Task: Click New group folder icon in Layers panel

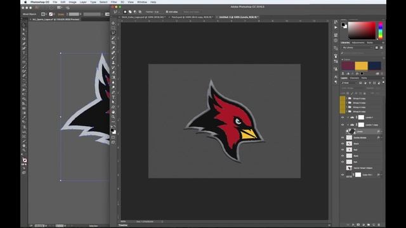Action: pyautogui.click(x=369, y=225)
